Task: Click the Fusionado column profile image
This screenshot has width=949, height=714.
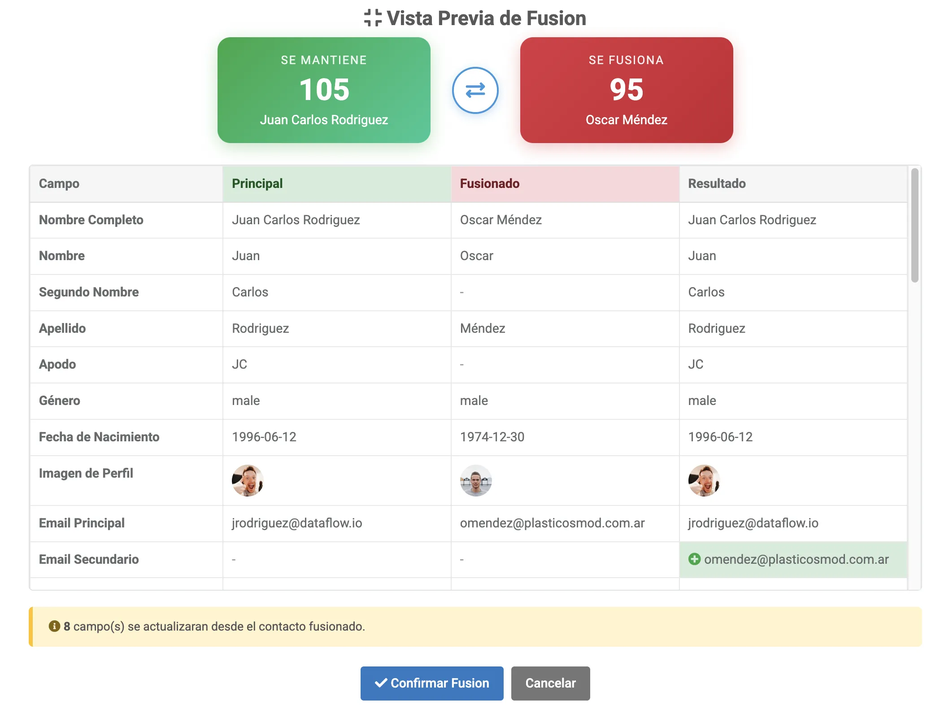Action: coord(476,480)
